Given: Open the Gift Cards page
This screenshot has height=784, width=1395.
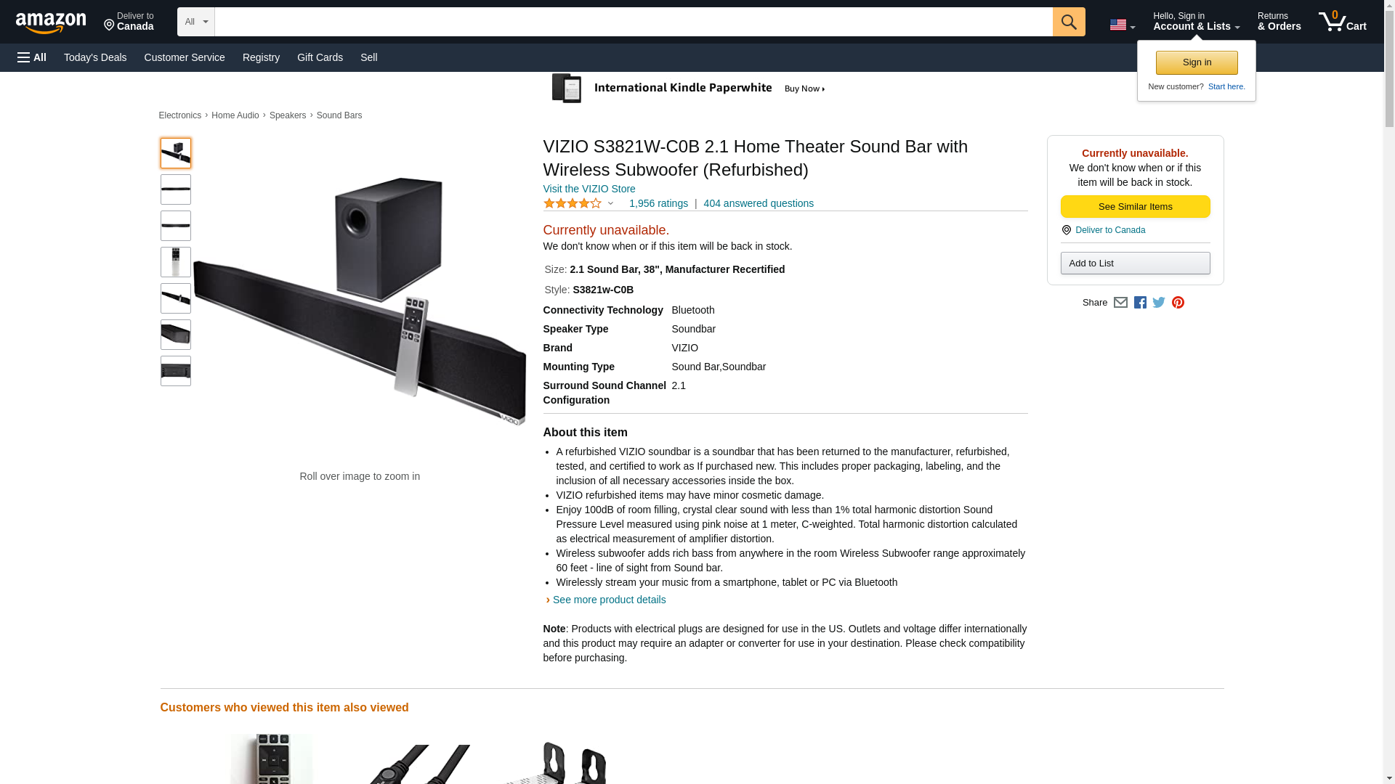Looking at the screenshot, I should click(x=320, y=57).
